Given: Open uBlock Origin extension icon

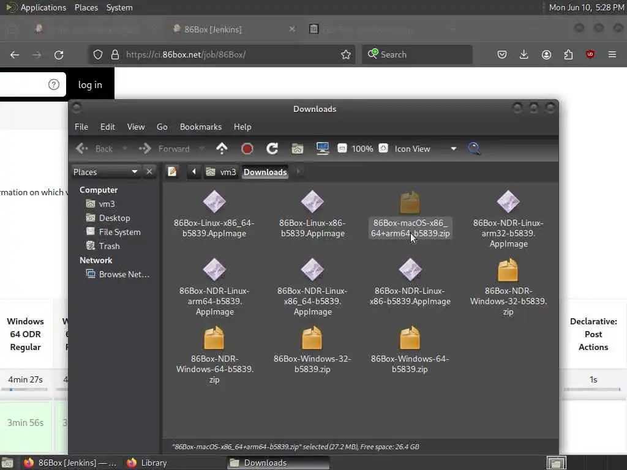Looking at the screenshot, I should [590, 54].
